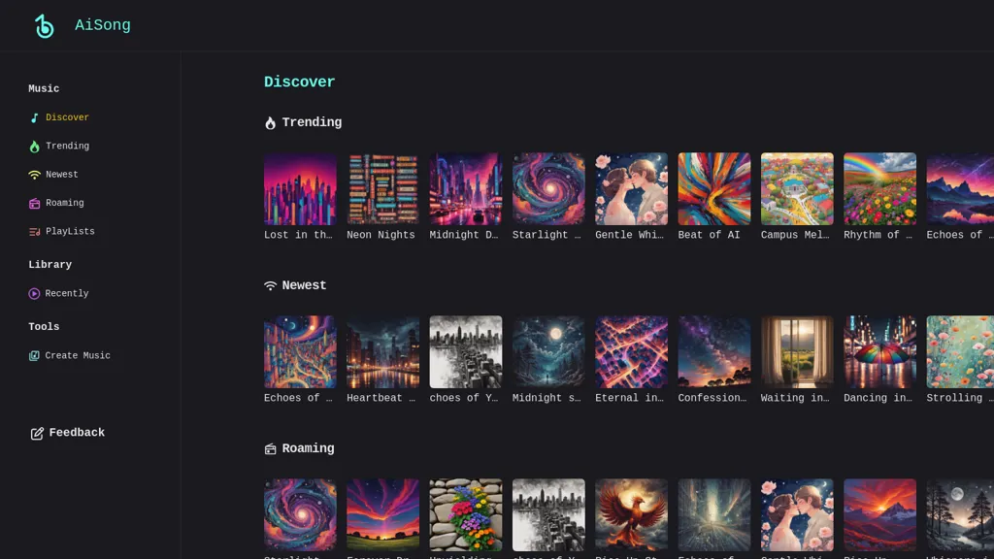994x559 pixels.
Task: Show Recently played in Library
Action: [x=67, y=293]
